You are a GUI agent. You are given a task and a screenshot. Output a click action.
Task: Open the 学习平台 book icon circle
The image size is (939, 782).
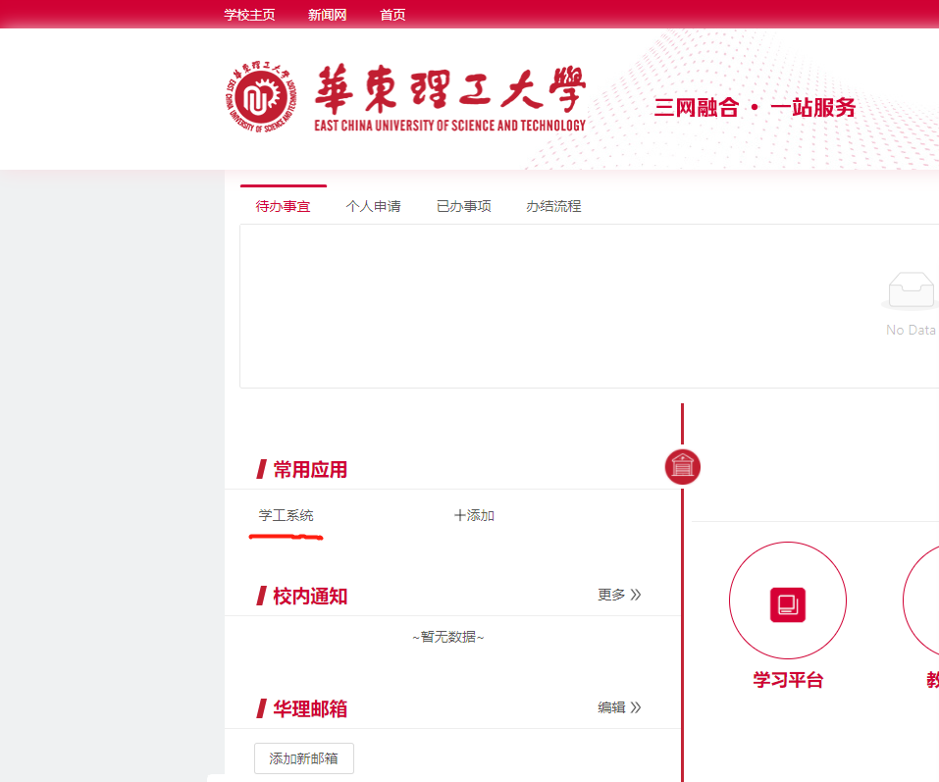coord(787,602)
